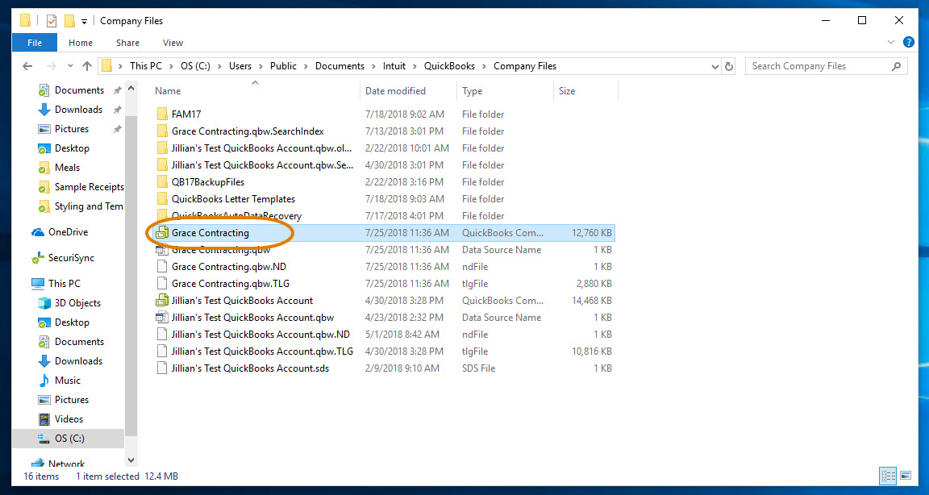Image resolution: width=929 pixels, height=495 pixels.
Task: Expand chevron after Users in path
Action: coord(261,66)
